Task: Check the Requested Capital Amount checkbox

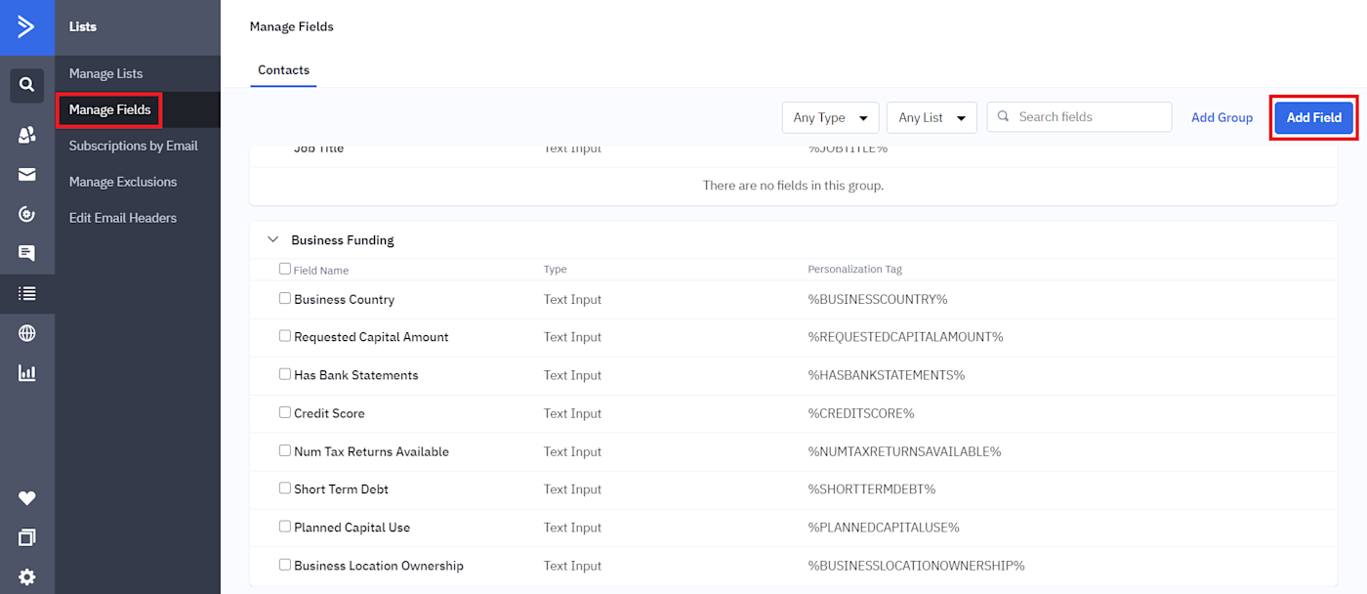Action: click(x=285, y=335)
